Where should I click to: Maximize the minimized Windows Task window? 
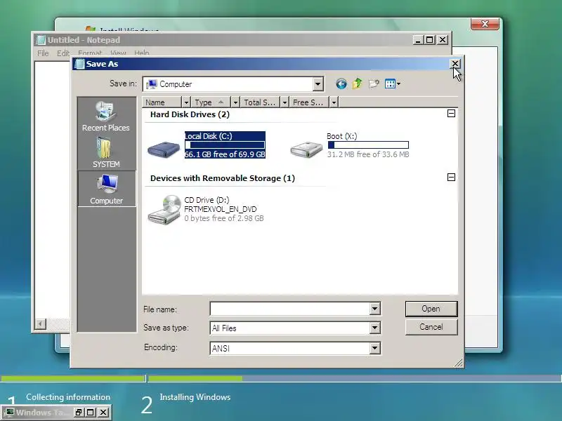pos(91,413)
